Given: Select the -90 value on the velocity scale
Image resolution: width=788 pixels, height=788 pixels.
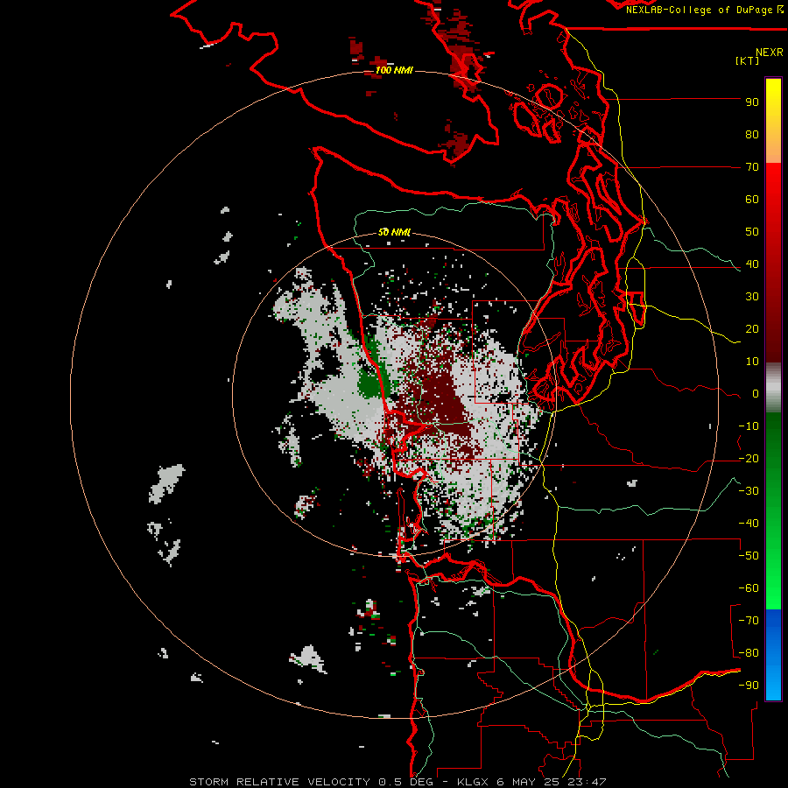Looking at the screenshot, I should click(x=749, y=686).
